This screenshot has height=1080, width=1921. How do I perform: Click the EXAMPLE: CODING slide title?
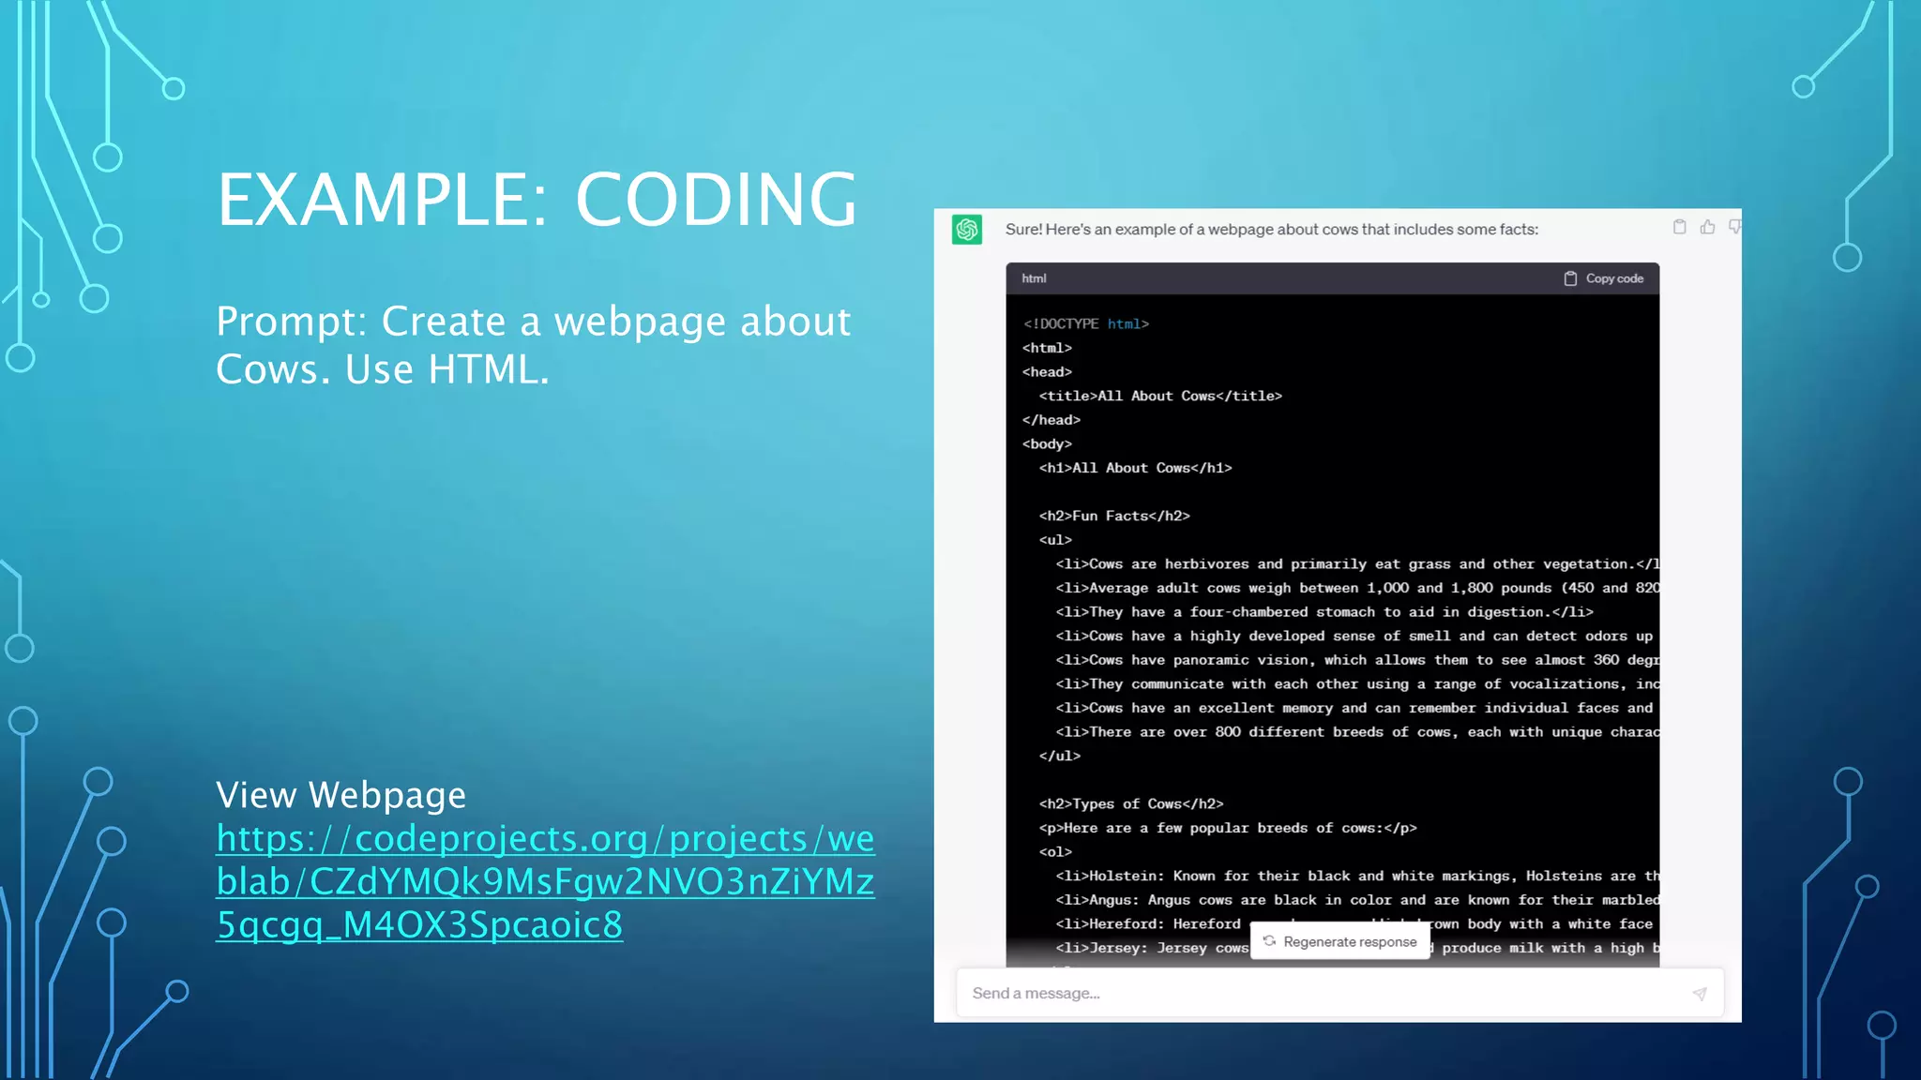tap(537, 199)
